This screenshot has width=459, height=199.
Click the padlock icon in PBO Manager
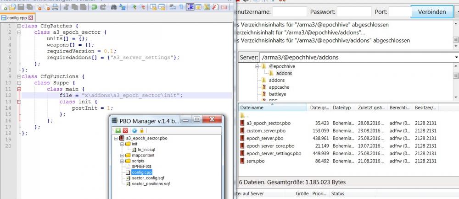(143, 130)
